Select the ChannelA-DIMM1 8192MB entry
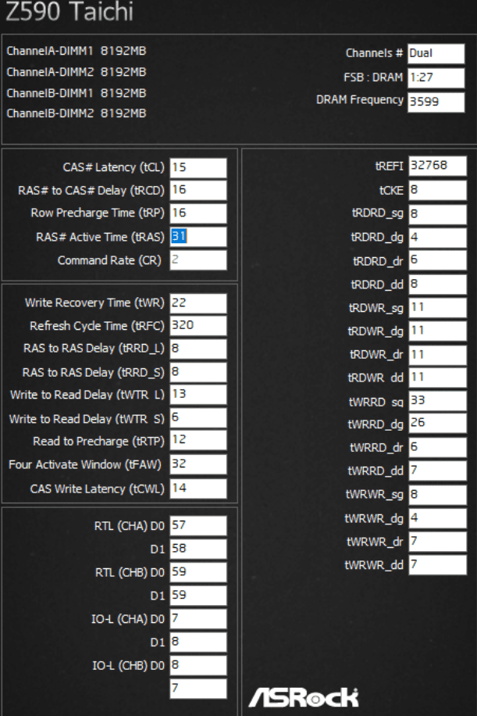Screen dimensions: 477x716 (77, 51)
